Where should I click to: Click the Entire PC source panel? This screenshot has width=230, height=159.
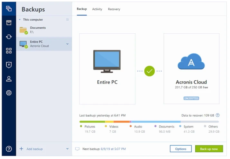(x=107, y=69)
